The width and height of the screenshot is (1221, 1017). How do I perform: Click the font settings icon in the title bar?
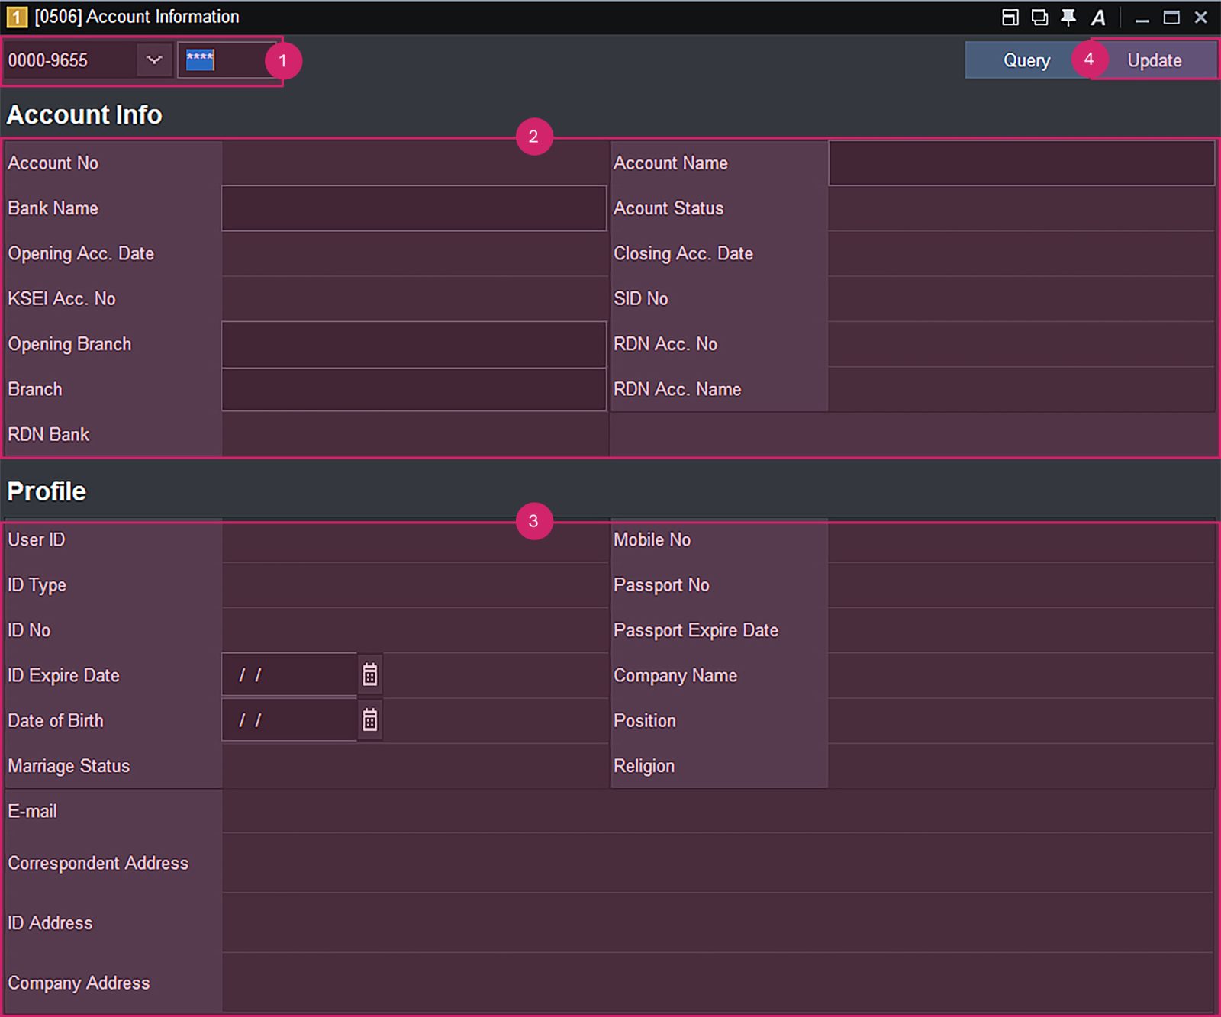pos(1097,16)
